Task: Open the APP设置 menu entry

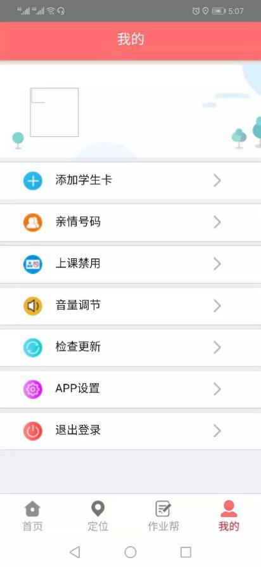Action: 130,389
